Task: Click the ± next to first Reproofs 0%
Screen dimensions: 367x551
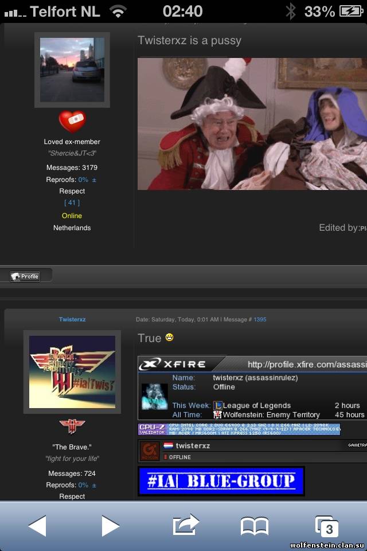Action: point(94,180)
